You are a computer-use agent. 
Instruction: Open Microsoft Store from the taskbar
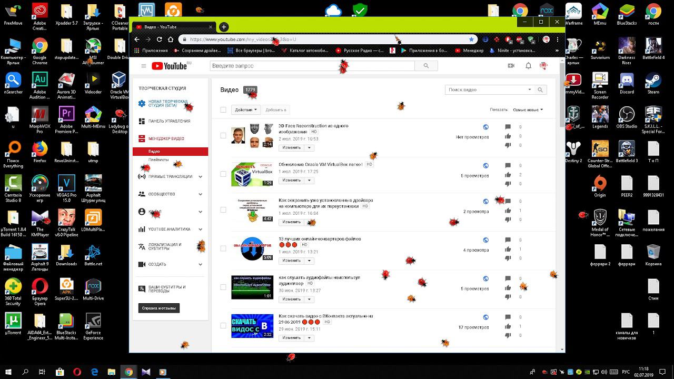pyautogui.click(x=60, y=372)
